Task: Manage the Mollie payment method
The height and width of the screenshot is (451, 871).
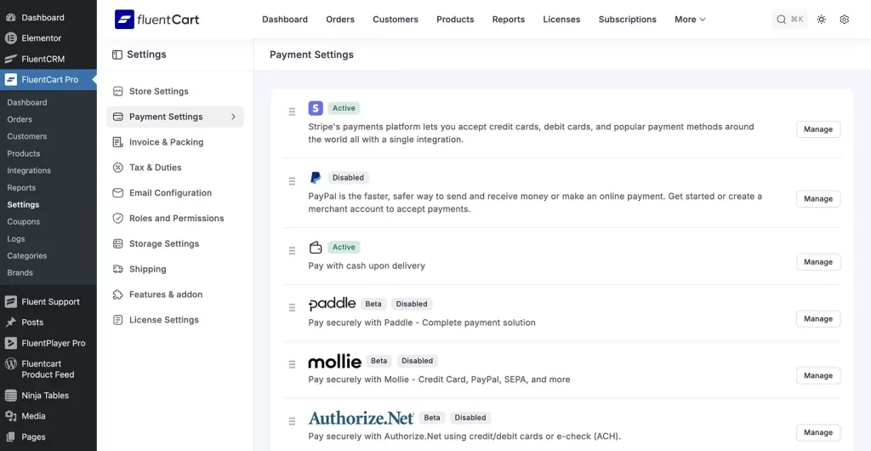Action: coord(818,375)
